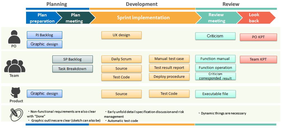Image resolution: width=282 pixels, height=128 pixels.
Task: Select the PJ Backlog box
Action: coord(44,35)
